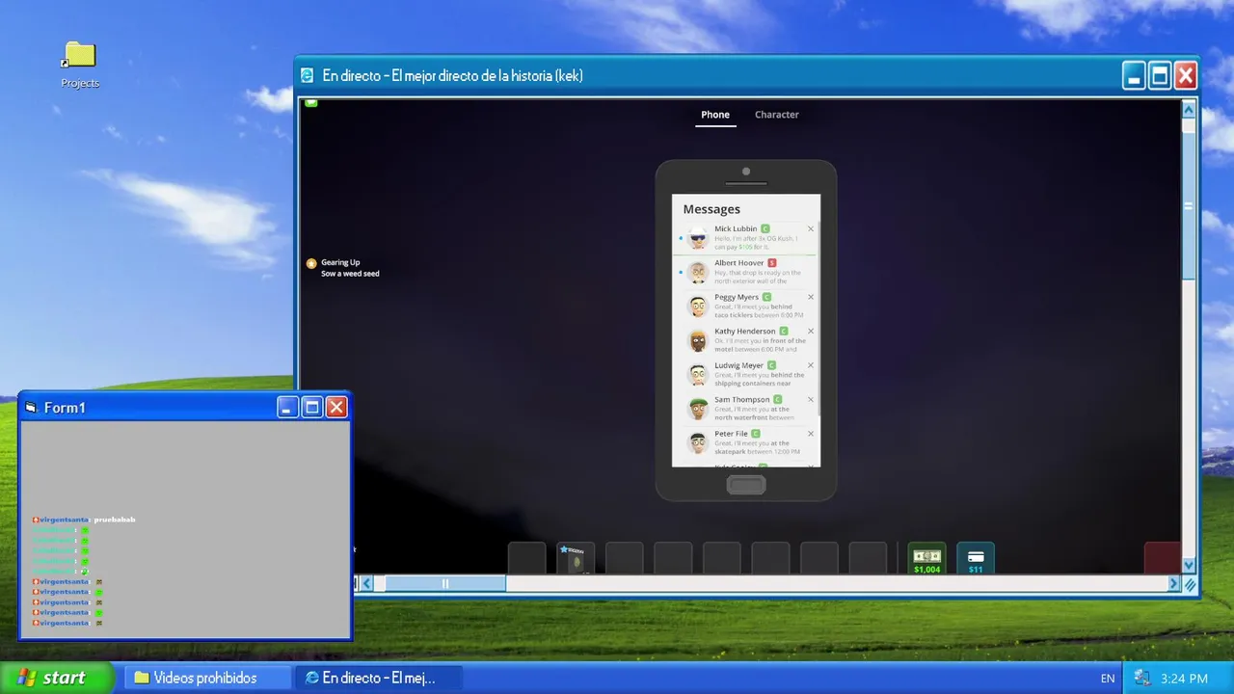
Task: Click the Gearing Up quest star icon
Action: pyautogui.click(x=311, y=263)
